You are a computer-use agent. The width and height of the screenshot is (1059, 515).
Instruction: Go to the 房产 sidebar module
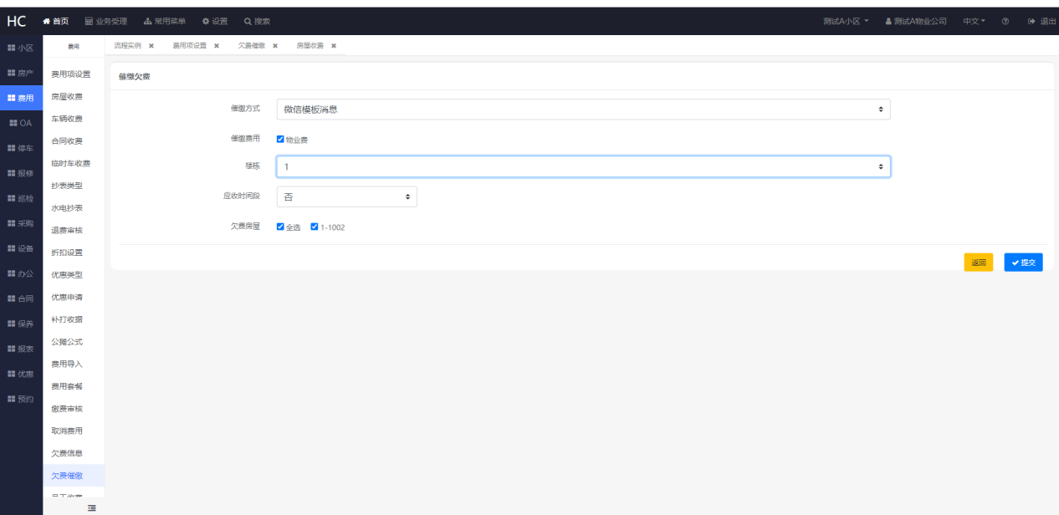(21, 74)
